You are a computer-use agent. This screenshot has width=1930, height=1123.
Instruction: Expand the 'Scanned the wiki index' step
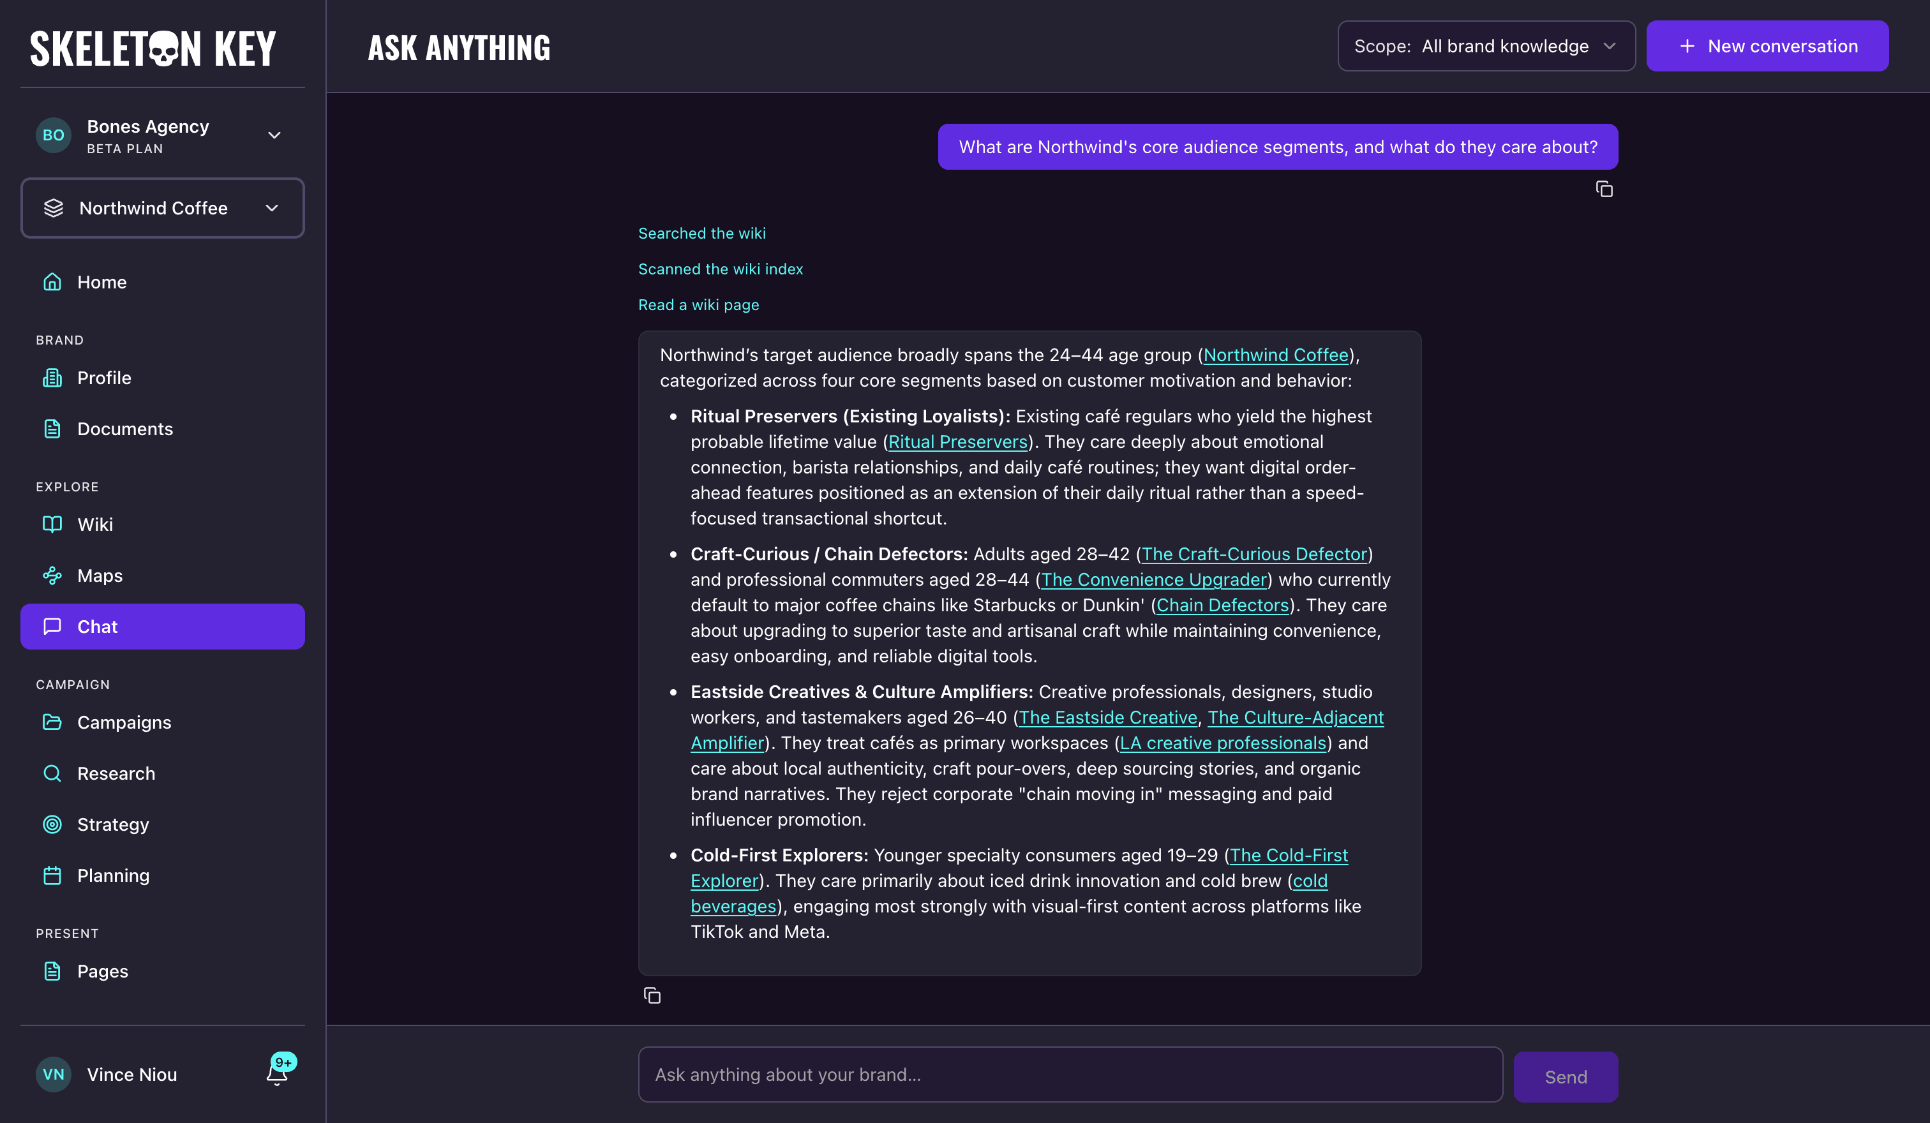(x=721, y=269)
